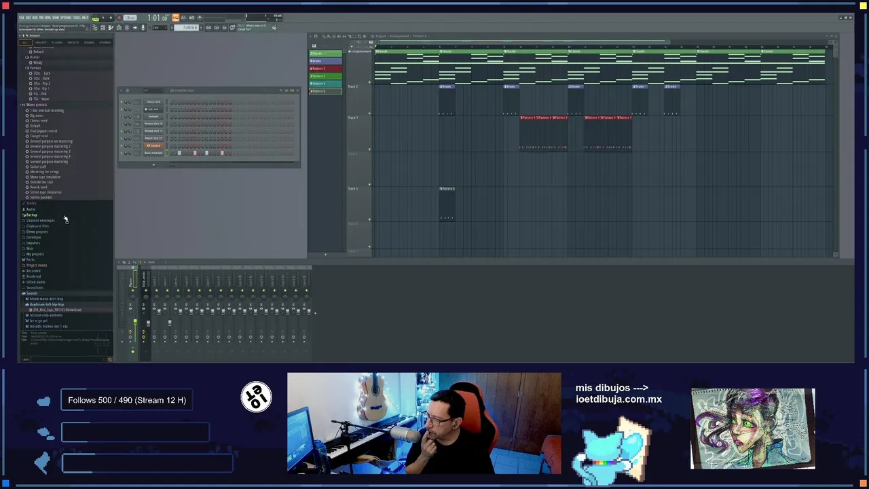
Task: Select Drums in playlist pattern picker
Action: click(326, 61)
